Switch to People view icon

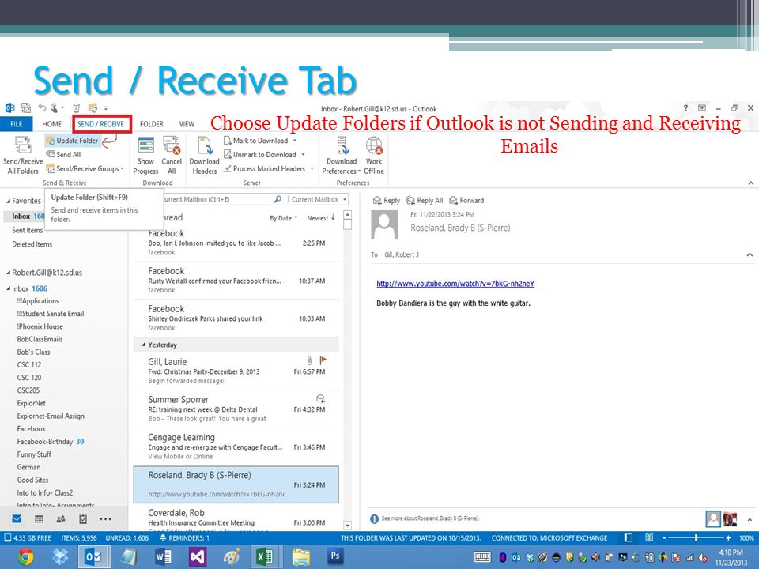pyautogui.click(x=61, y=518)
